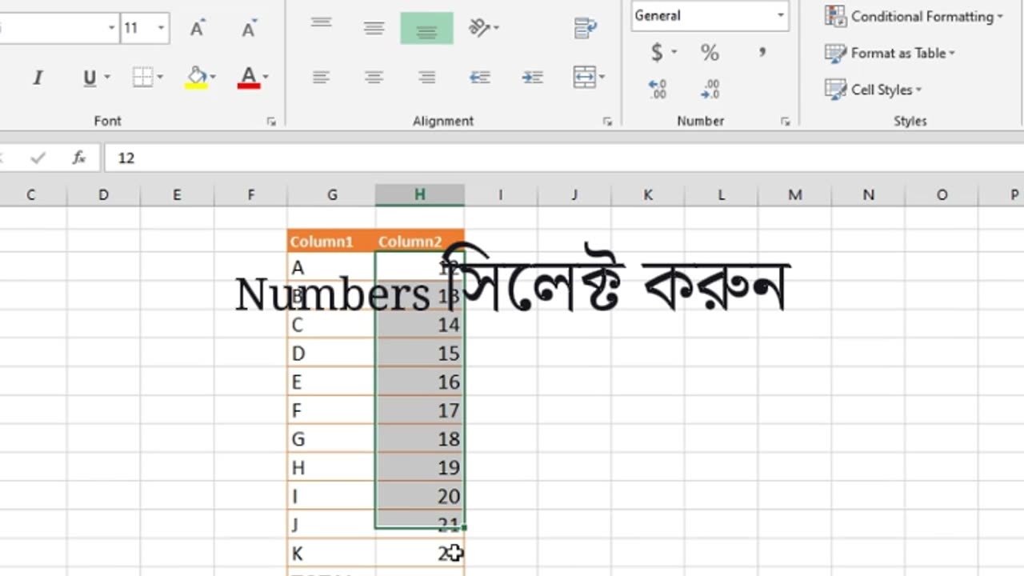Viewport: 1024px width, 576px height.
Task: Select cell containing 16
Action: 419,382
